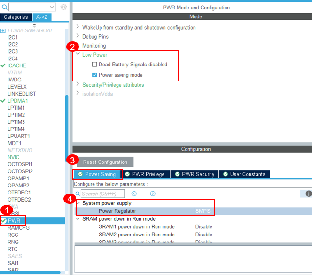312x275 pixels.
Task: Click the green check icon next to LPDMA1
Action: click(3, 101)
